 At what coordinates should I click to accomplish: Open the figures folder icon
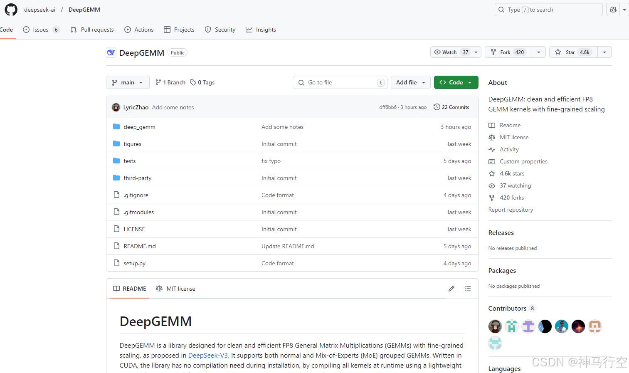pyautogui.click(x=116, y=144)
